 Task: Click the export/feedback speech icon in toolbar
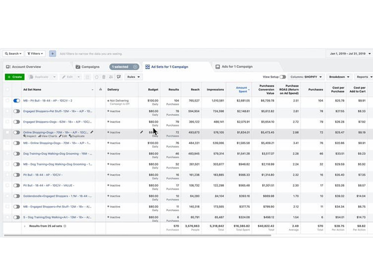pos(119,77)
